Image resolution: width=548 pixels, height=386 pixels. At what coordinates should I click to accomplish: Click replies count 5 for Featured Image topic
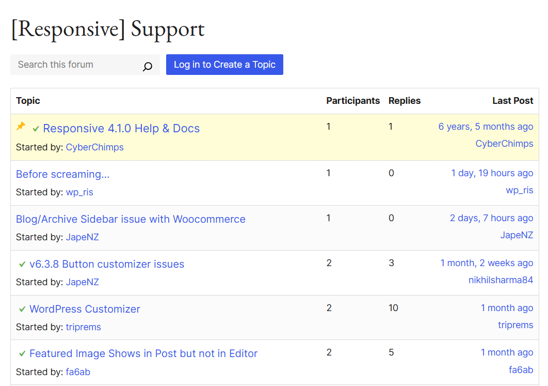point(392,352)
